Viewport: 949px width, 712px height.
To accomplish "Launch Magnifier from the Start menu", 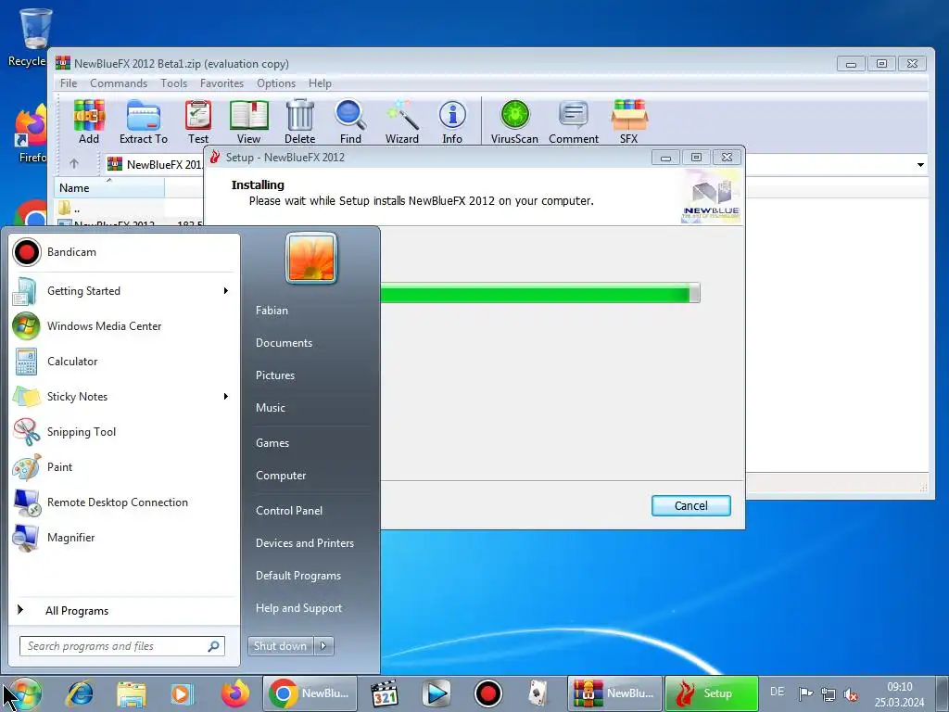I will coord(123,538).
